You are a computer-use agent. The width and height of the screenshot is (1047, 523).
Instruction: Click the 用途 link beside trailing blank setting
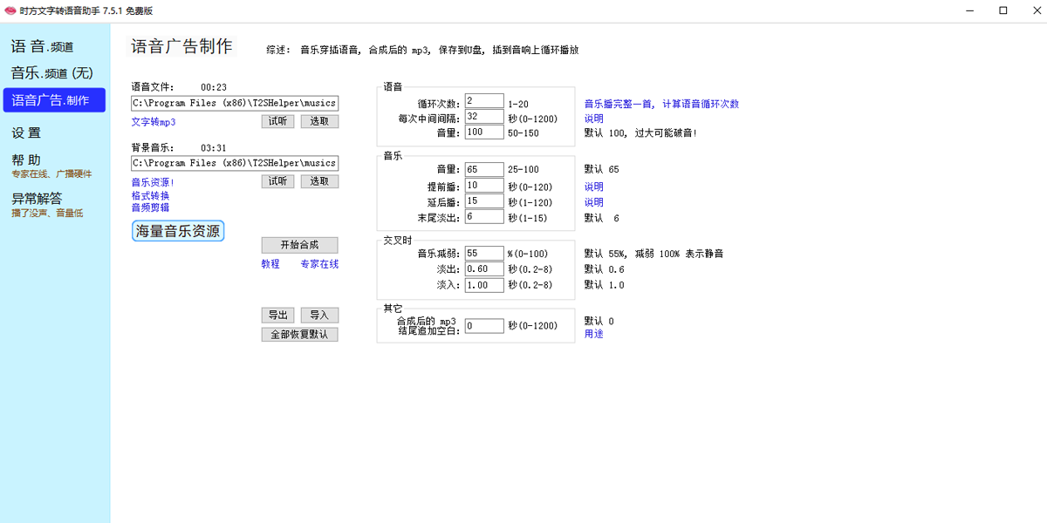(593, 334)
